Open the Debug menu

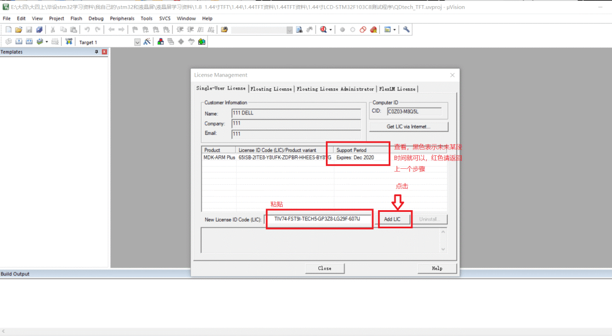[96, 18]
